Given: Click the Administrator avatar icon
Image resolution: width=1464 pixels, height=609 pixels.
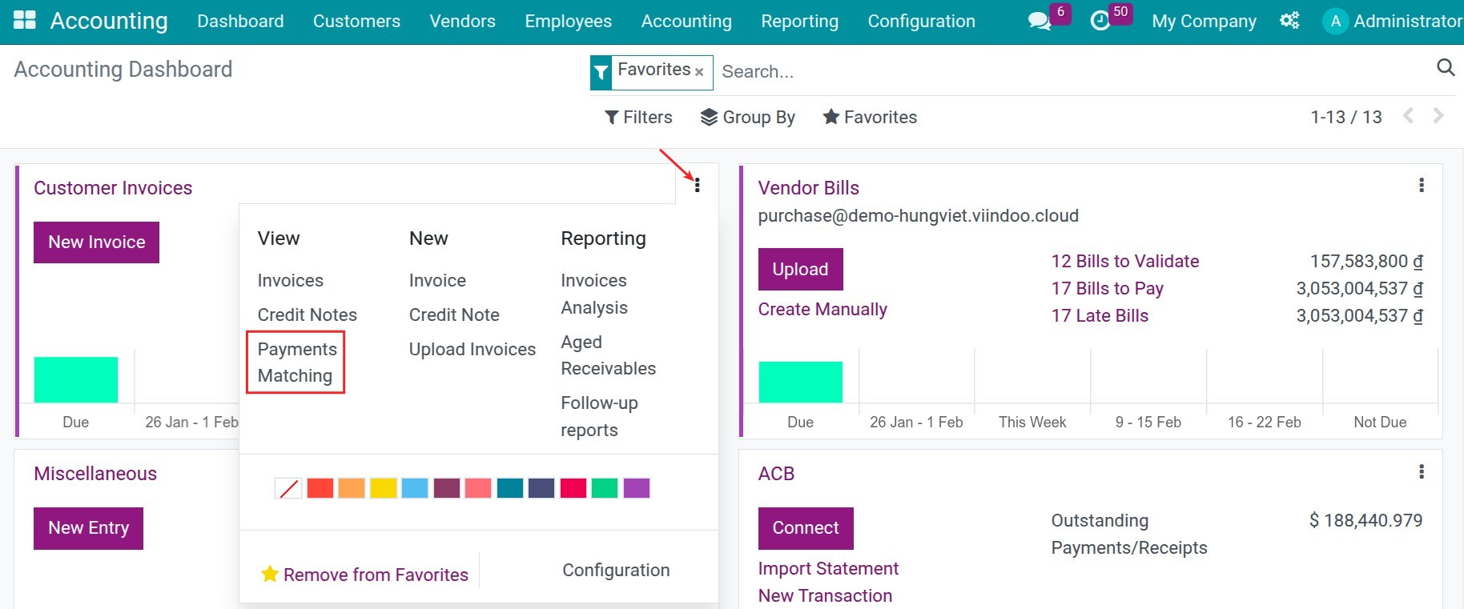Looking at the screenshot, I should coord(1335,22).
